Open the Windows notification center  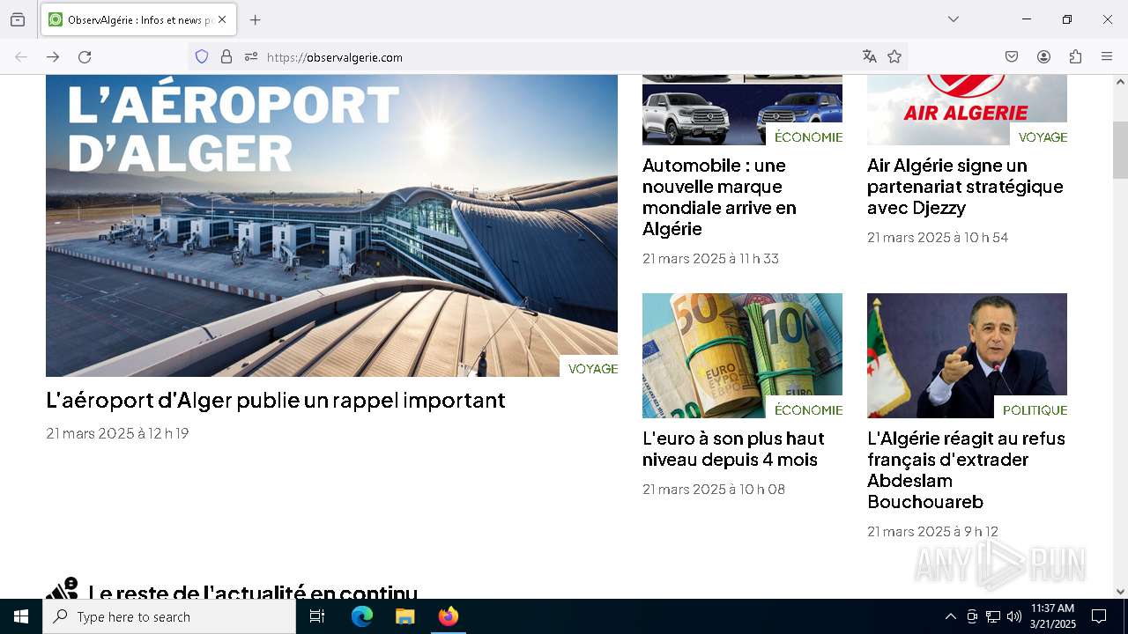pos(1099,616)
